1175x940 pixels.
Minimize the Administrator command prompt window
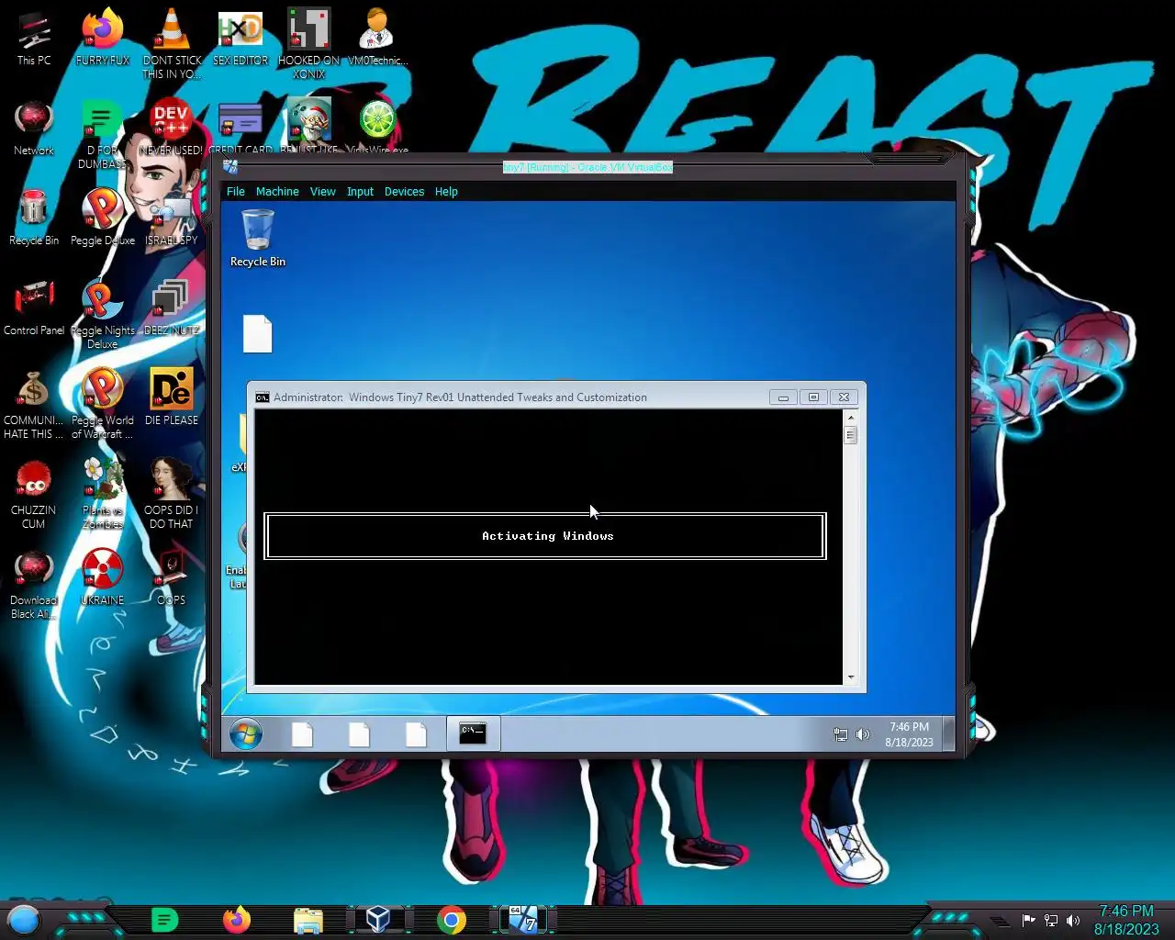783,397
